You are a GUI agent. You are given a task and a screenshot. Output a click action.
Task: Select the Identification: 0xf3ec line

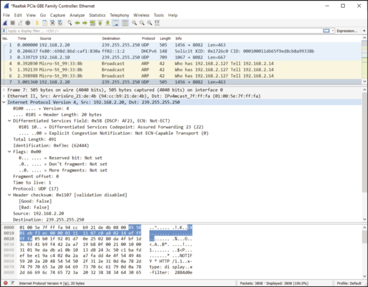pyautogui.click(x=51, y=146)
